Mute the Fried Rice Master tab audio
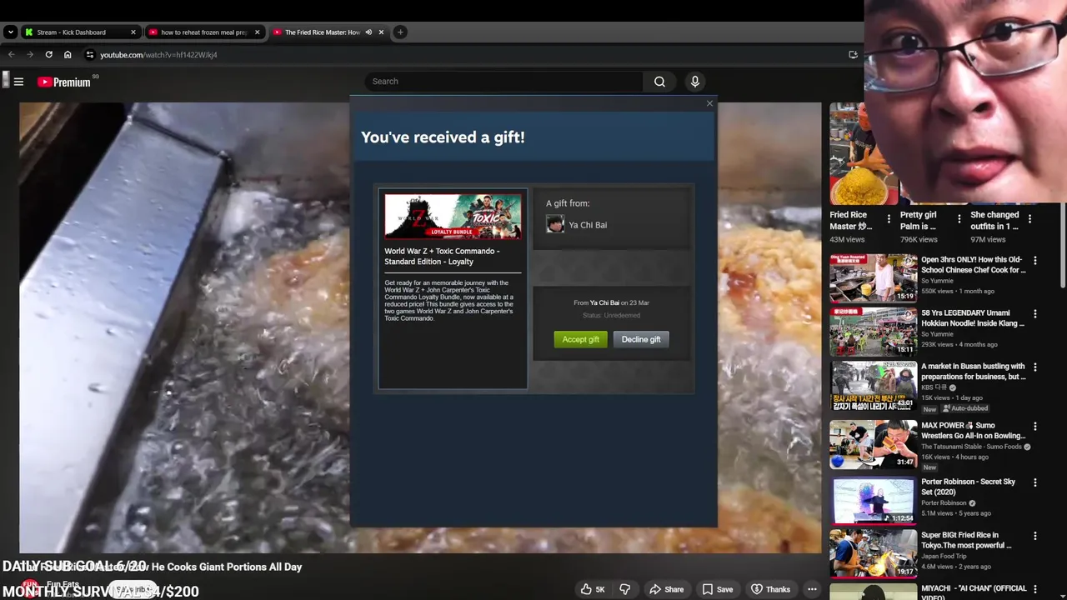This screenshot has height=600, width=1067. [x=368, y=32]
